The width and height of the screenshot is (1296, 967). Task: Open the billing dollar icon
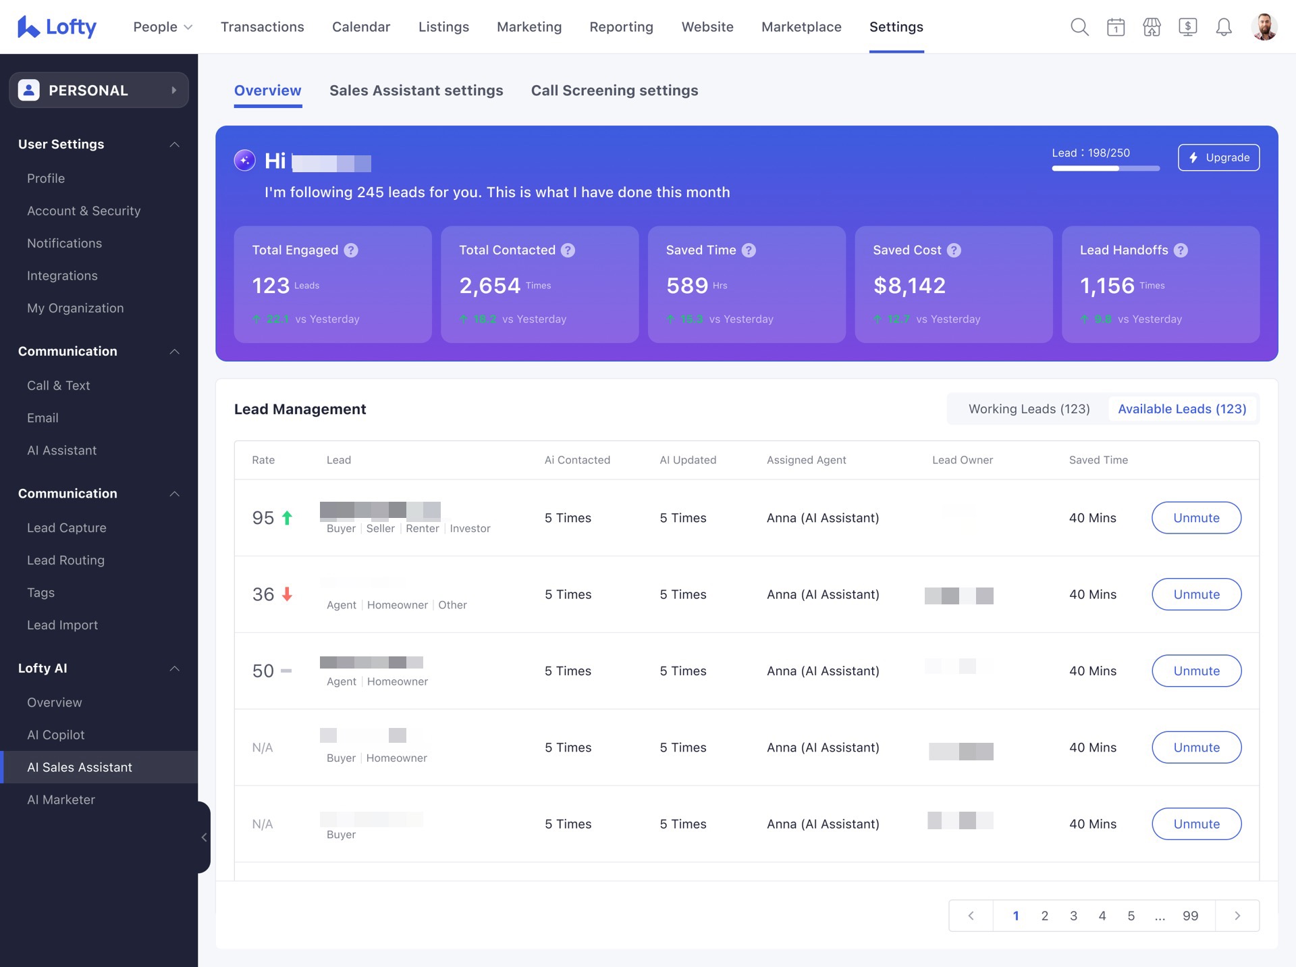click(1187, 27)
